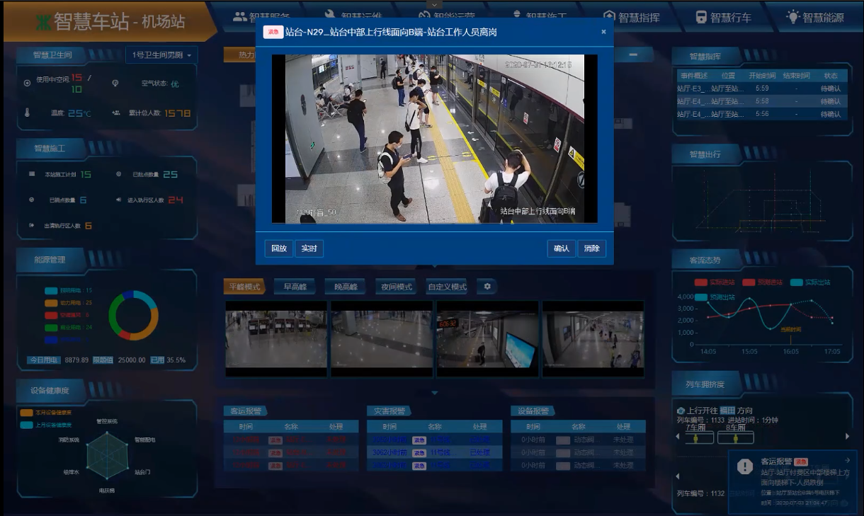This screenshot has width=864, height=516.
Task: Open 智慧能源 via its lightbulb icon
Action: pos(793,17)
